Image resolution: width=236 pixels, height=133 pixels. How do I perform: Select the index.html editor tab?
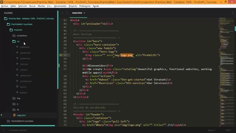[x=77, y=13]
